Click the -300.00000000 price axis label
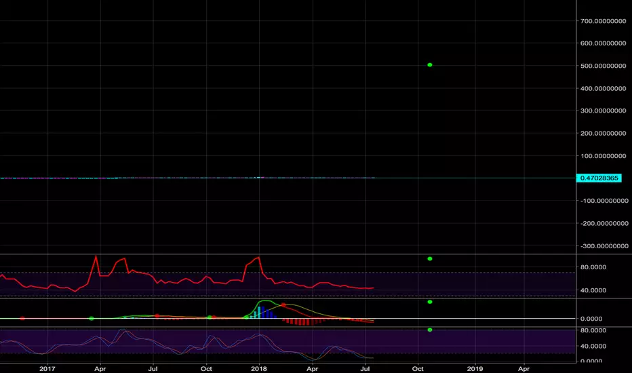This screenshot has width=632, height=373. (604, 246)
